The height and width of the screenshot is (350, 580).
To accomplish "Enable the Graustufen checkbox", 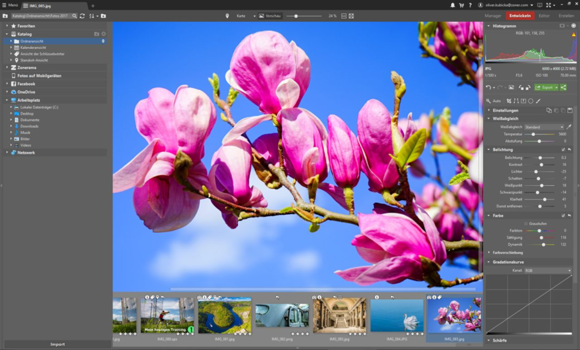I will point(525,223).
